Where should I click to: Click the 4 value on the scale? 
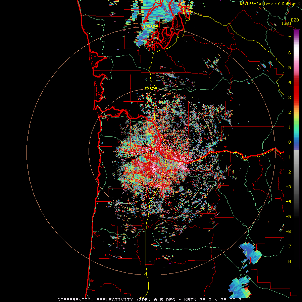[x=290, y=83]
